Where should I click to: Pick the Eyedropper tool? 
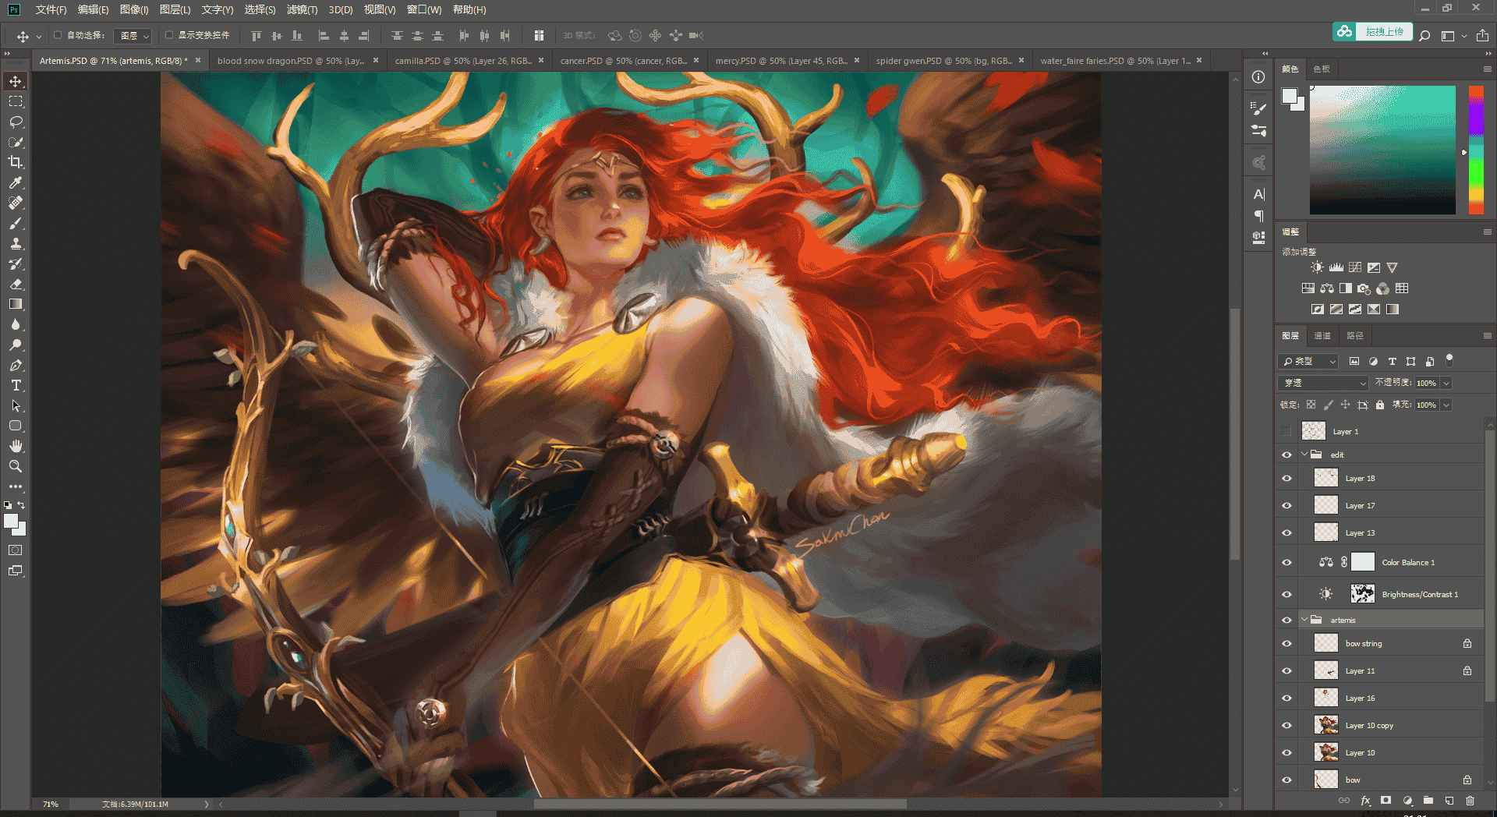pyautogui.click(x=16, y=182)
